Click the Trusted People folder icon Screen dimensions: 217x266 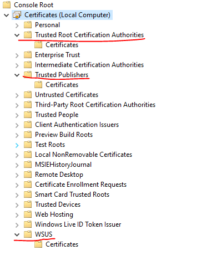coord(28,115)
